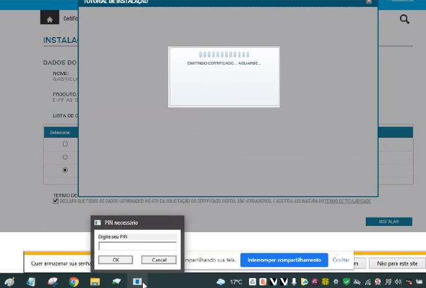Toggle the terms declaration checkbox

(x=56, y=201)
